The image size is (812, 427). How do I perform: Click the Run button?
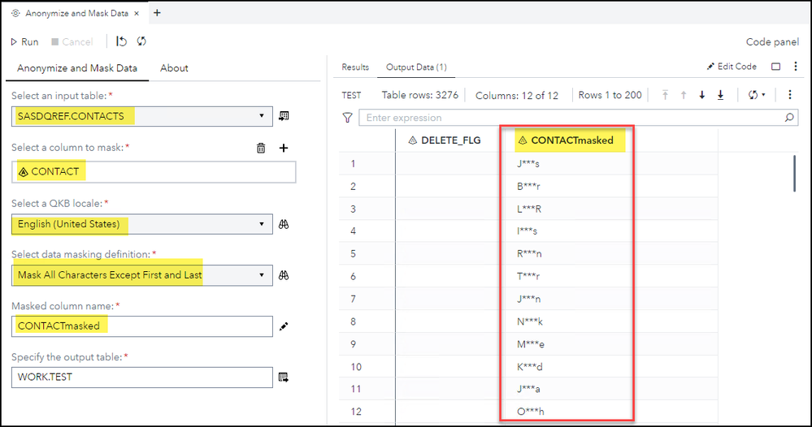click(x=24, y=41)
